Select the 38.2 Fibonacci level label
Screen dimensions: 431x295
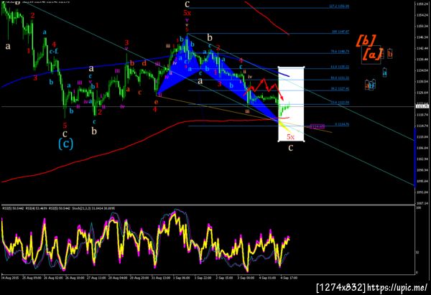[340, 89]
